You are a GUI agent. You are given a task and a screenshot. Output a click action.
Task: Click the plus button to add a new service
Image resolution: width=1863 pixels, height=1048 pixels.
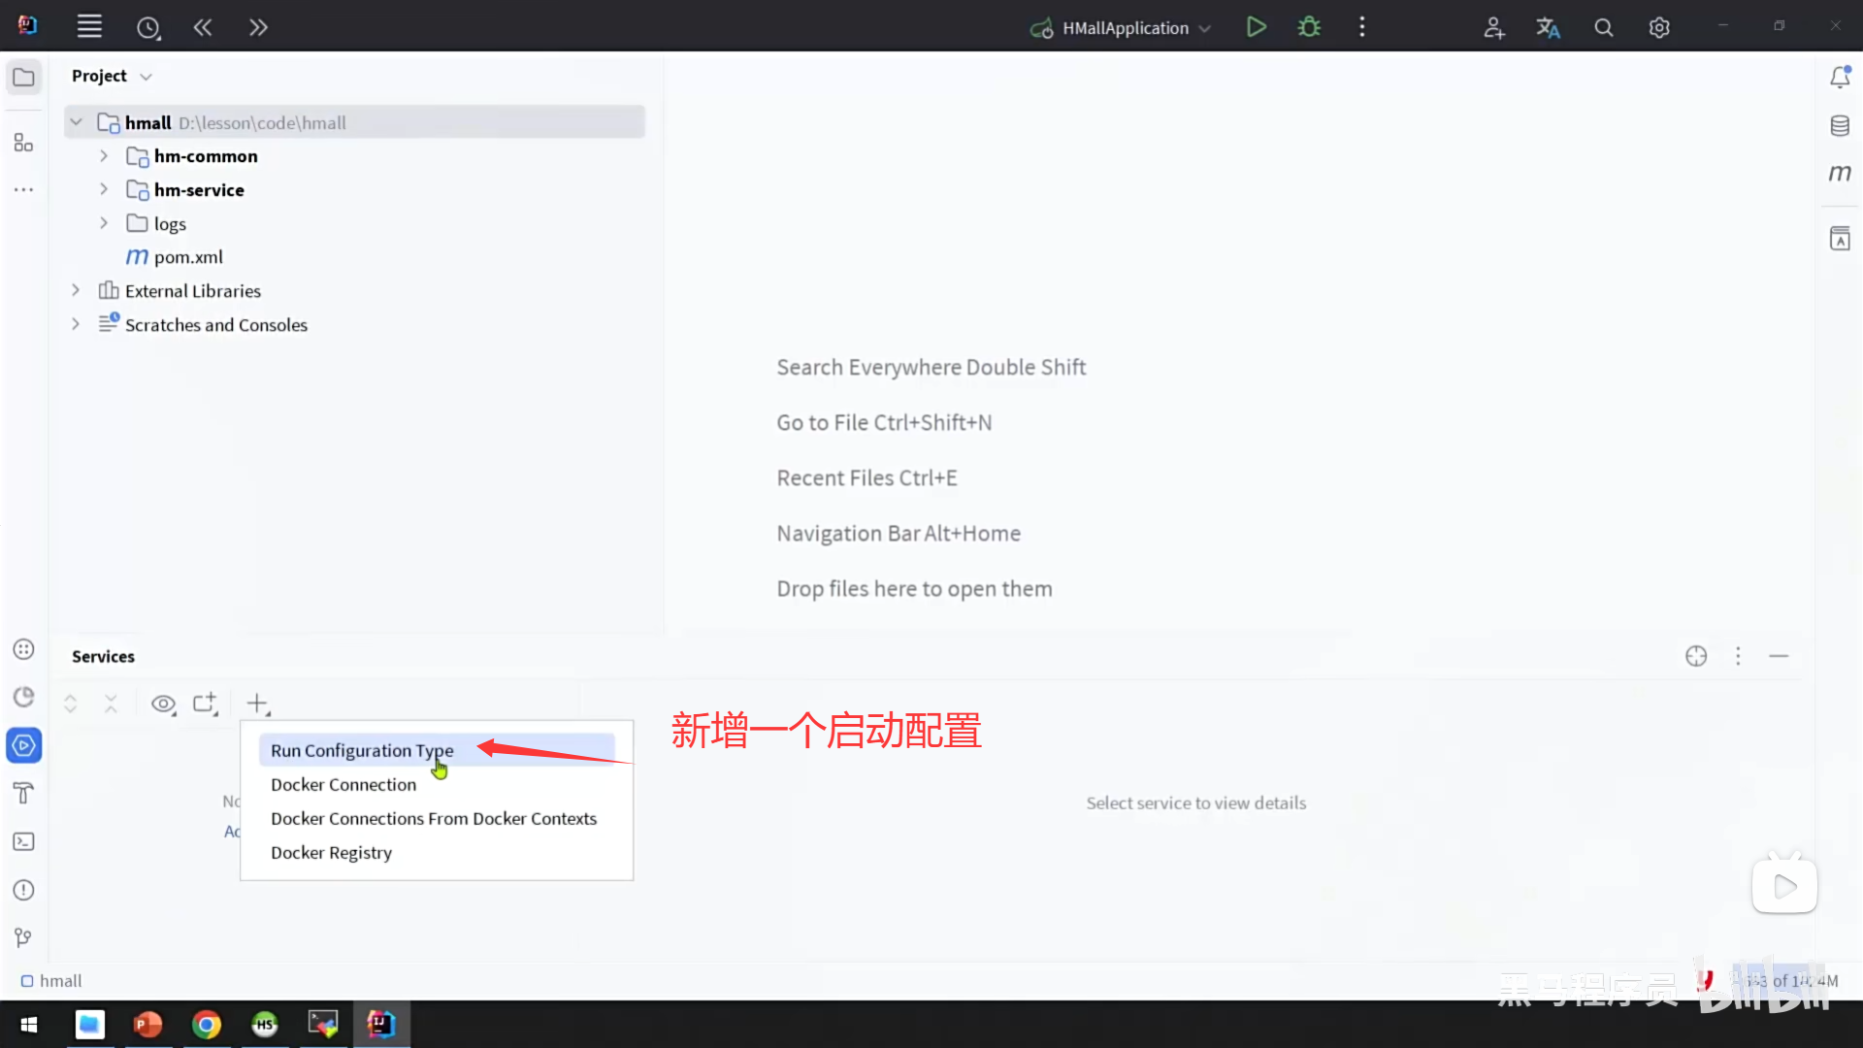(x=256, y=704)
